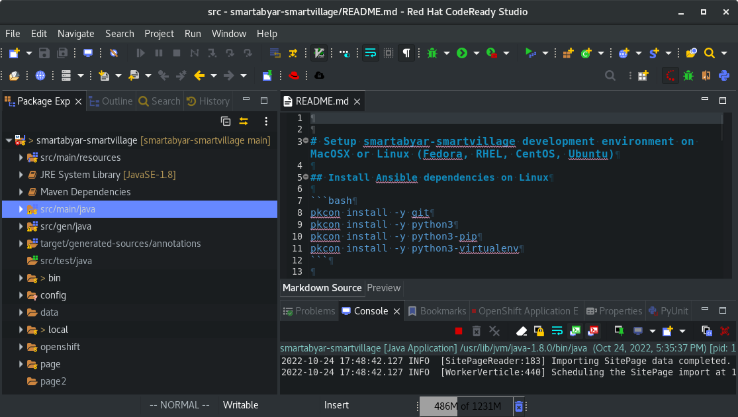Open the Debug button dropdown arrow
The image size is (738, 417).
tap(447, 53)
